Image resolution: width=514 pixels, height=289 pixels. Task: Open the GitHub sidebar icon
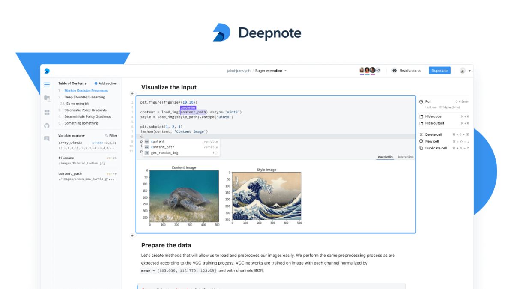47,125
